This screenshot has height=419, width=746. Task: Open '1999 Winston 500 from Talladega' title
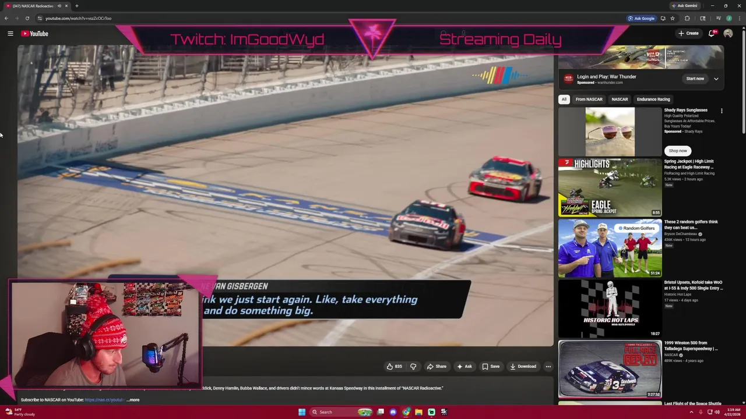click(691, 346)
